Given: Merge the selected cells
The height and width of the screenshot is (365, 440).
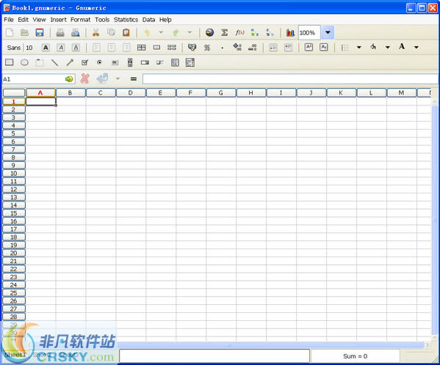Looking at the screenshot, I should point(156,48).
